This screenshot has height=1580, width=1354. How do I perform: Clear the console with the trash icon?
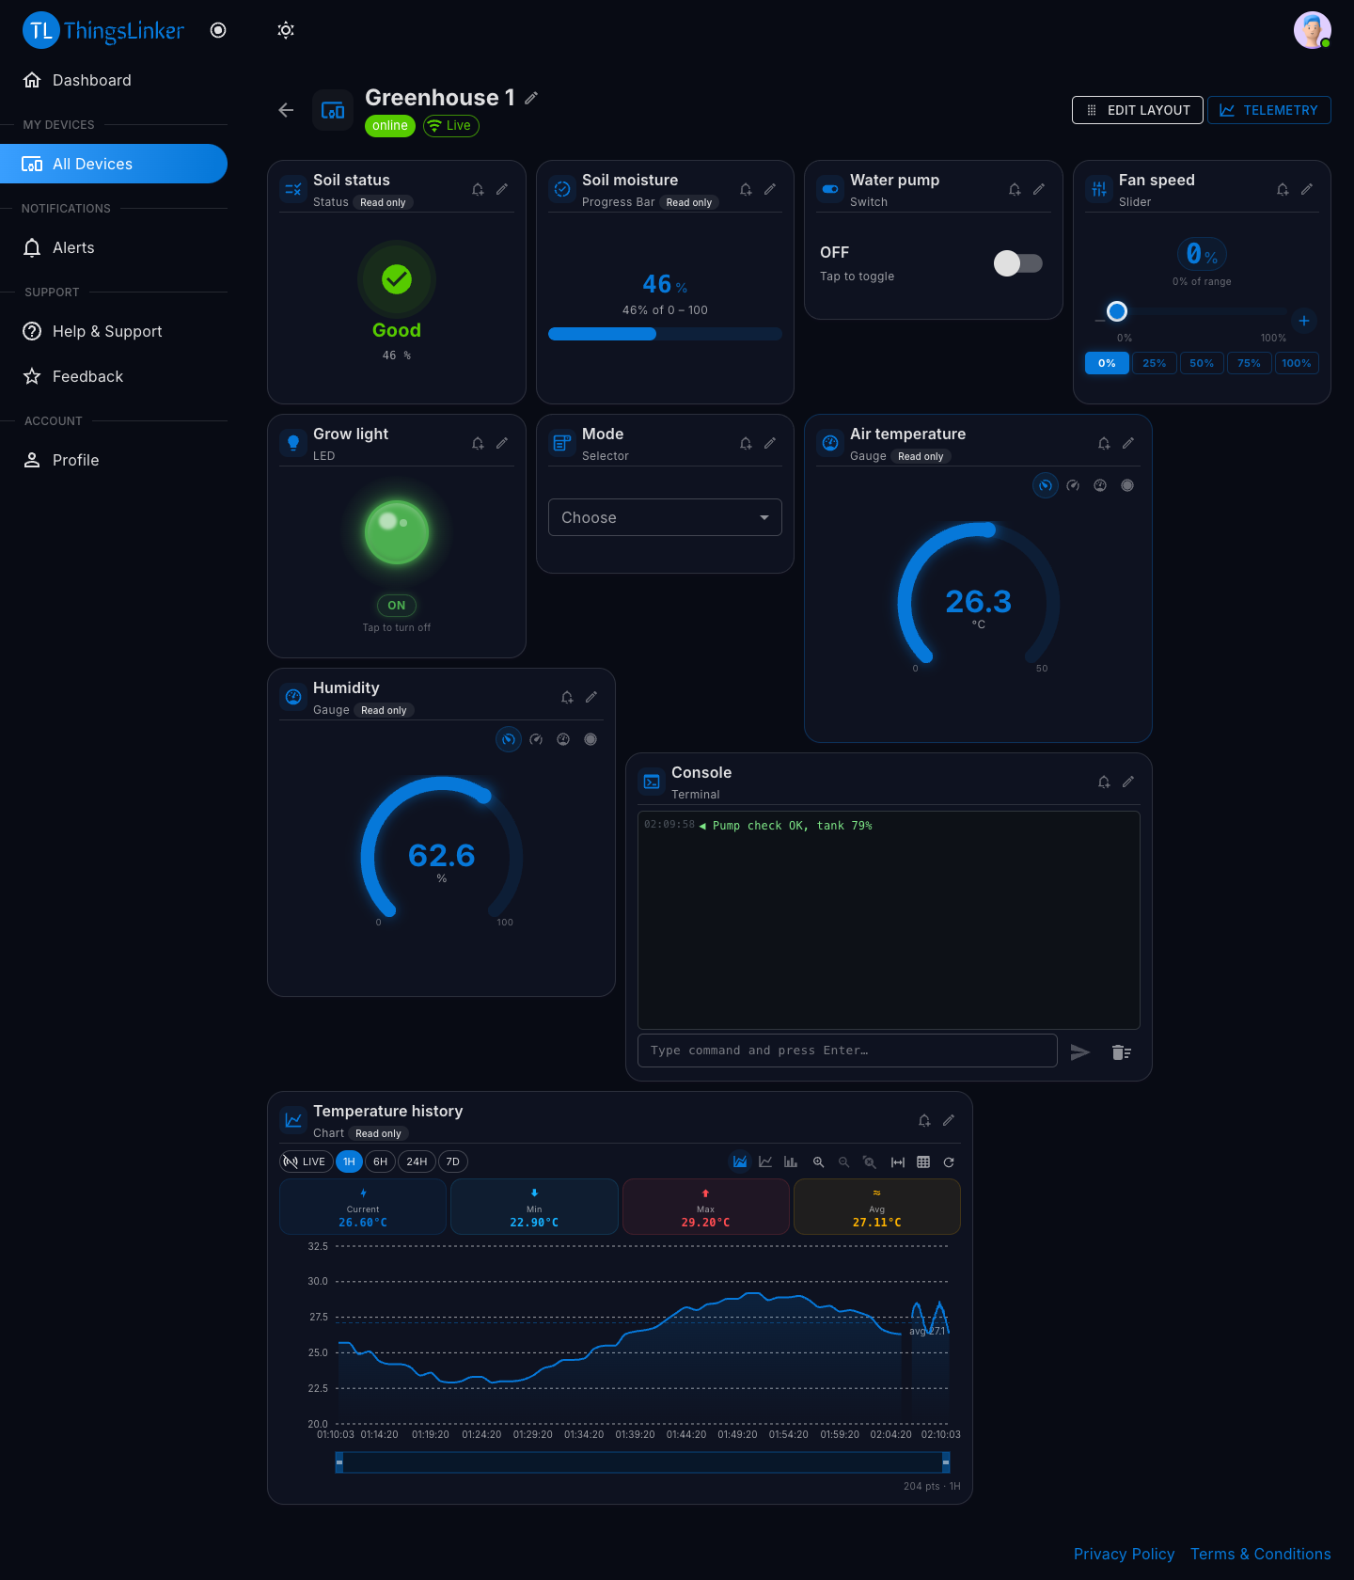pyautogui.click(x=1121, y=1051)
